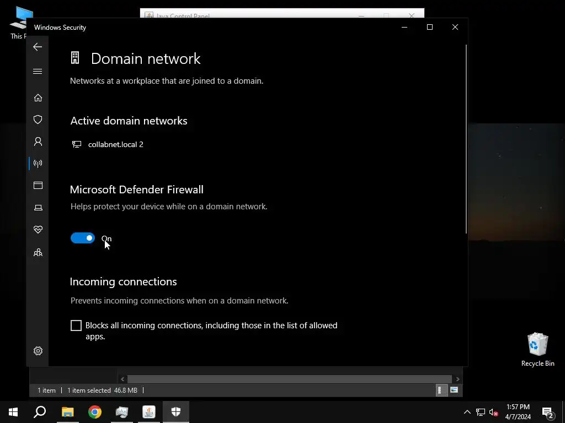Click Windows Security vertical scrollbar
The width and height of the screenshot is (565, 423).
coord(467,139)
